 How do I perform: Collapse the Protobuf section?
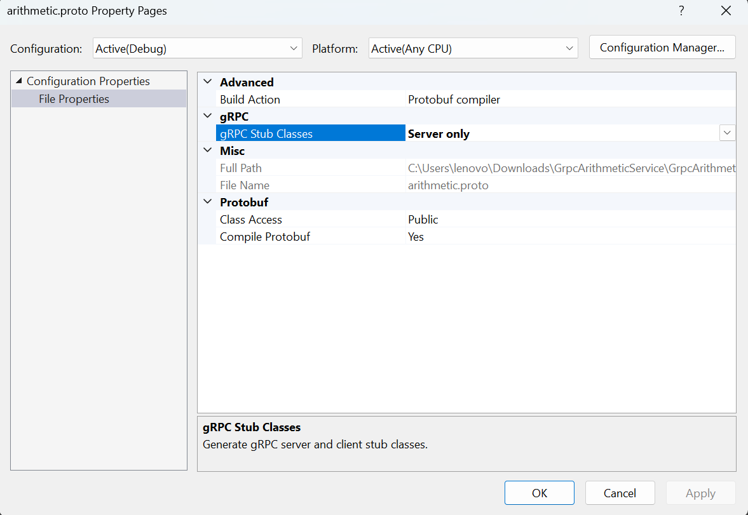click(x=207, y=202)
